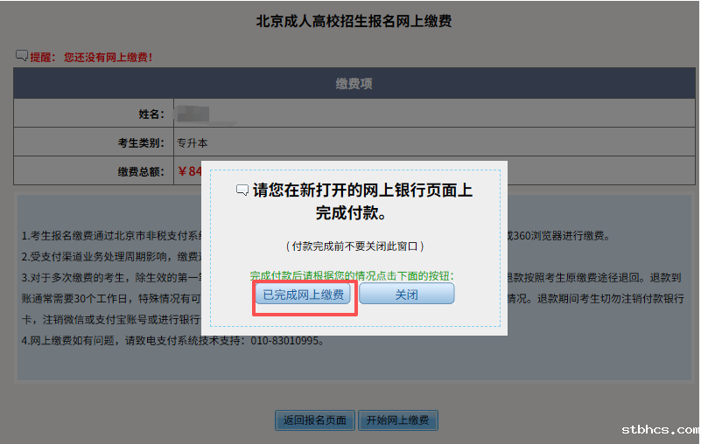Click the 已完成网上缴费 button
The width and height of the screenshot is (701, 444).
(304, 295)
